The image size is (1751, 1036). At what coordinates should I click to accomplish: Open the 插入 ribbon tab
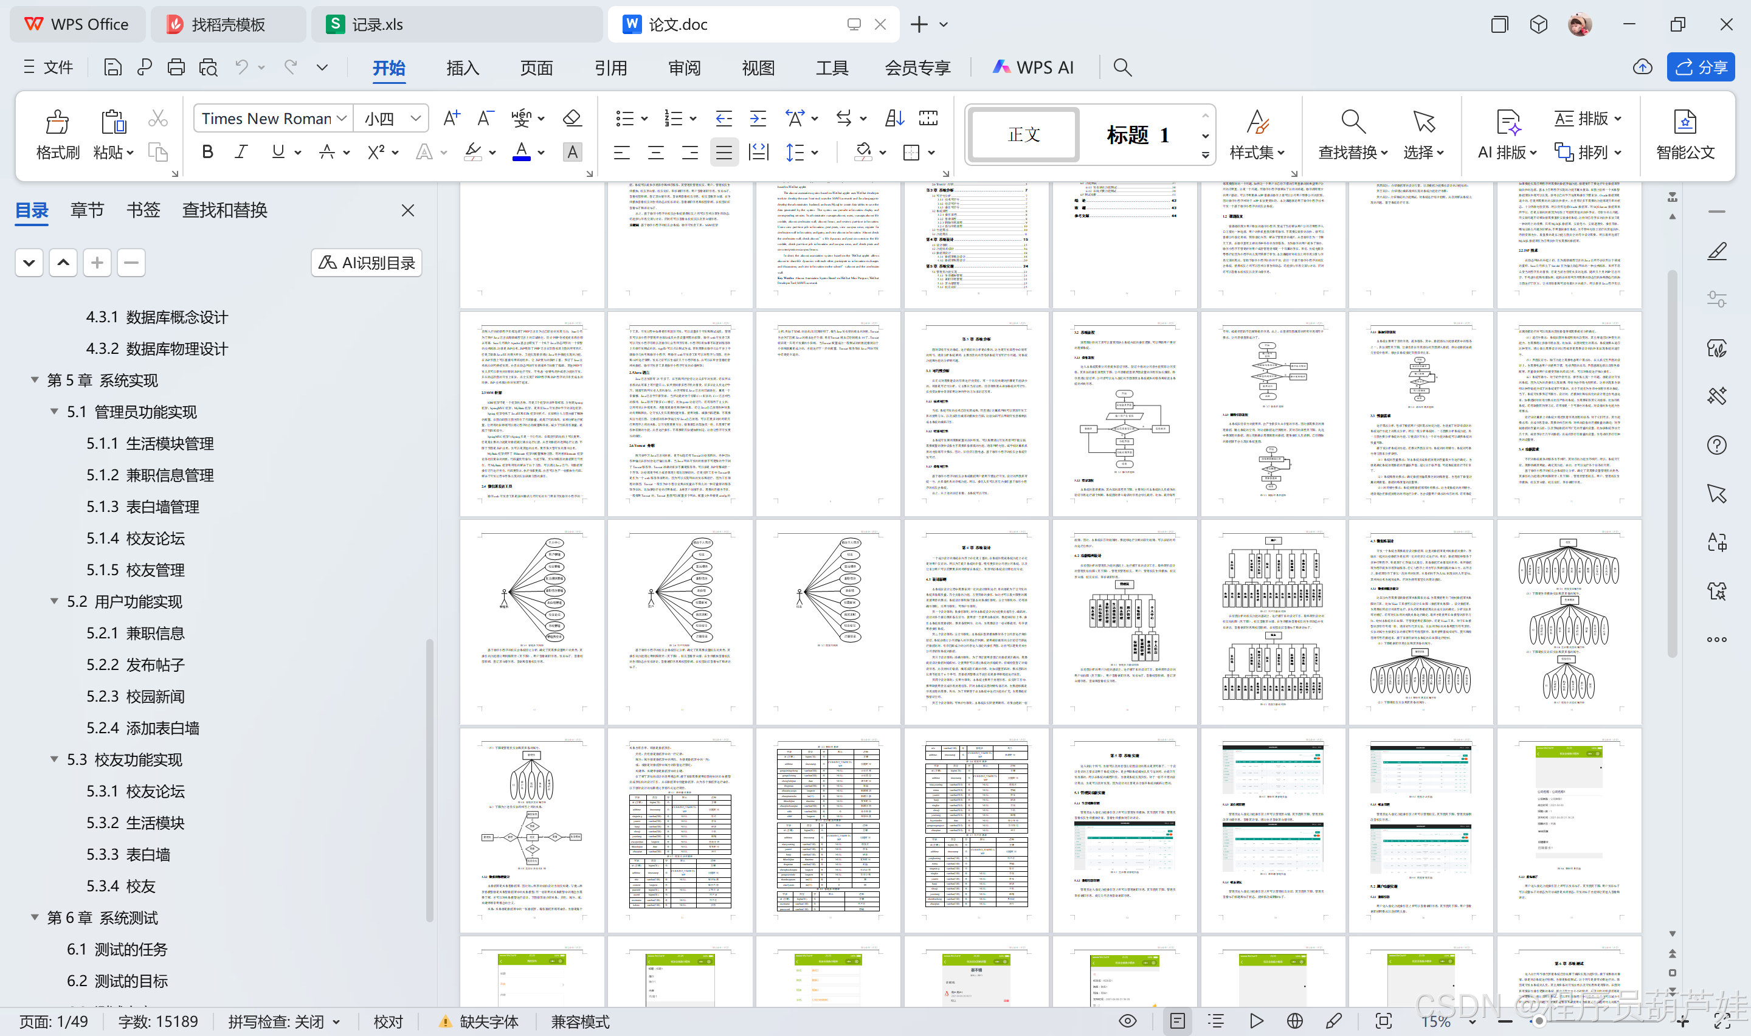coord(463,67)
